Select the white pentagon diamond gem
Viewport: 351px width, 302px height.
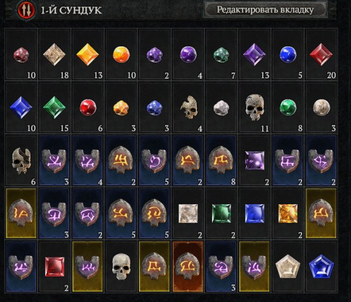coord(288,266)
